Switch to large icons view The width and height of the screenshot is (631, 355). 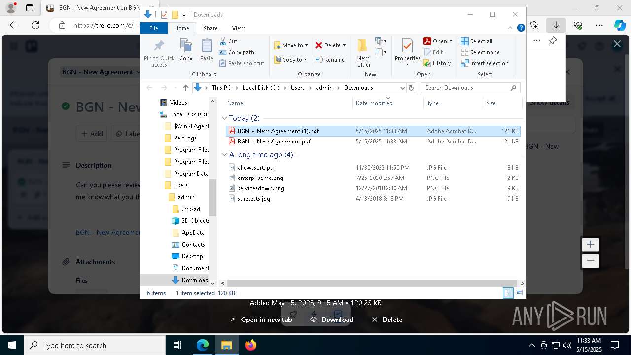(519, 293)
